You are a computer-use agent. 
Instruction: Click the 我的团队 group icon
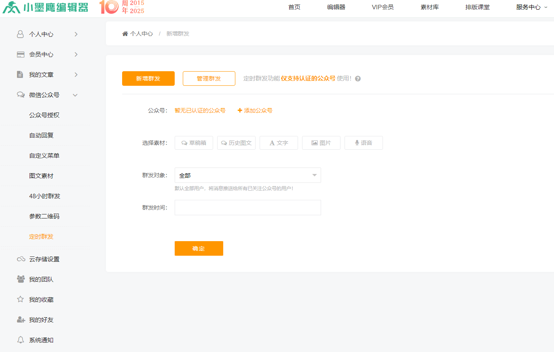(21, 279)
